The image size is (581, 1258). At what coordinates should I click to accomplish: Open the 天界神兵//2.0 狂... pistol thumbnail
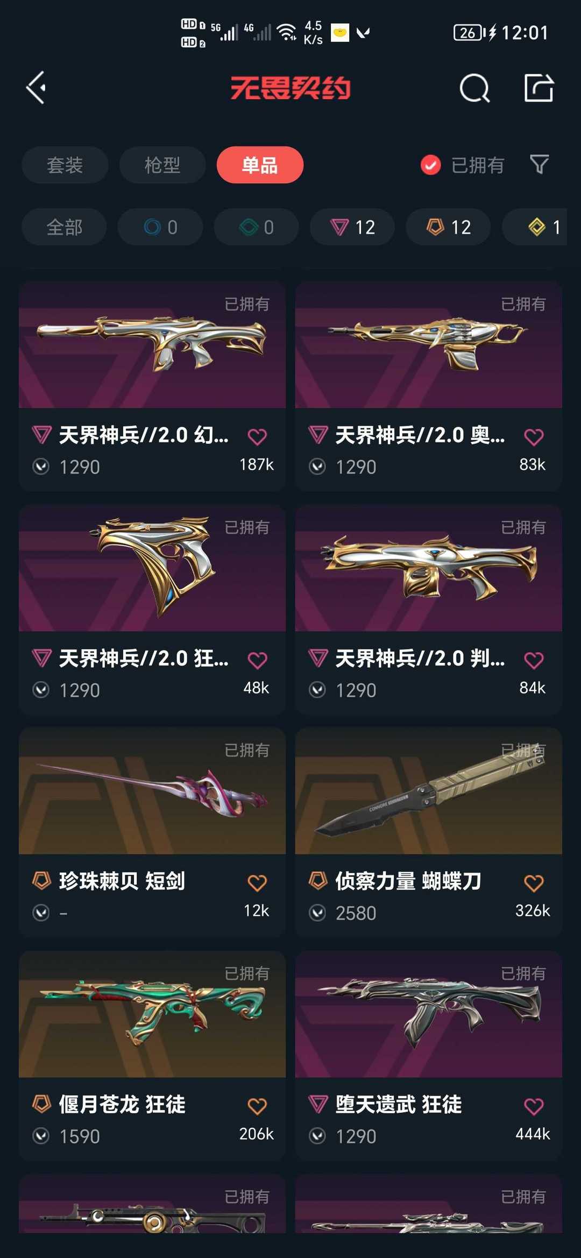point(152,568)
